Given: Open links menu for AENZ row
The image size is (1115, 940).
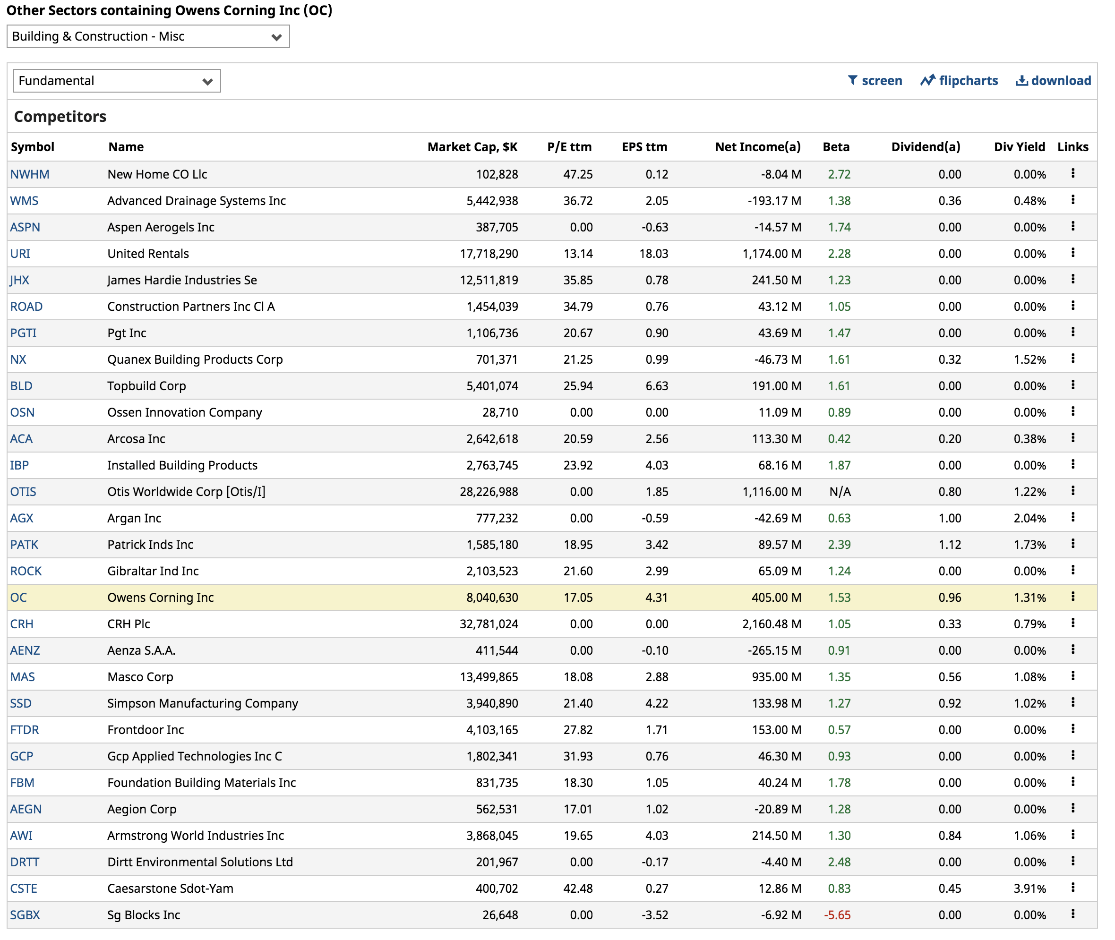Looking at the screenshot, I should 1072,649.
